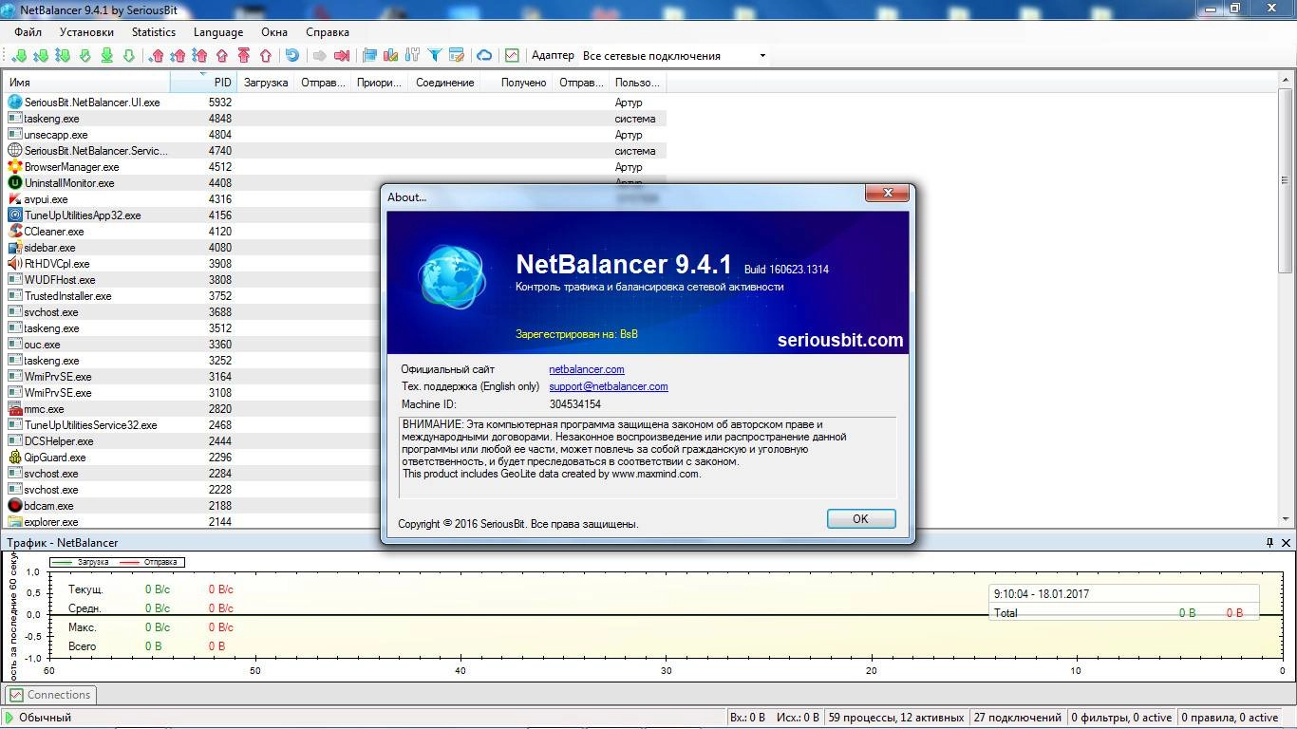Close the Трафик - NetBalancer panel
This screenshot has height=729, width=1297.
[1287, 543]
